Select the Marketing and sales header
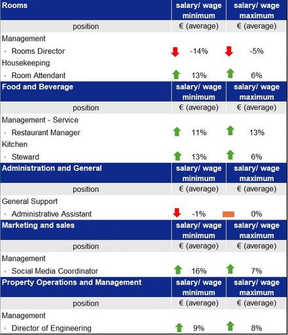Image resolution: width=288 pixels, height=335 pixels. coord(38,226)
